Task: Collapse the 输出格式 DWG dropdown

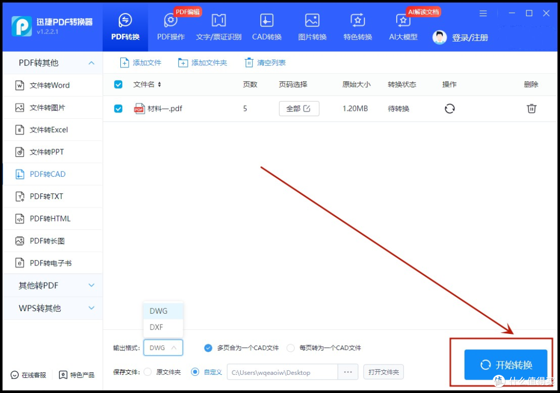Action: coord(163,348)
